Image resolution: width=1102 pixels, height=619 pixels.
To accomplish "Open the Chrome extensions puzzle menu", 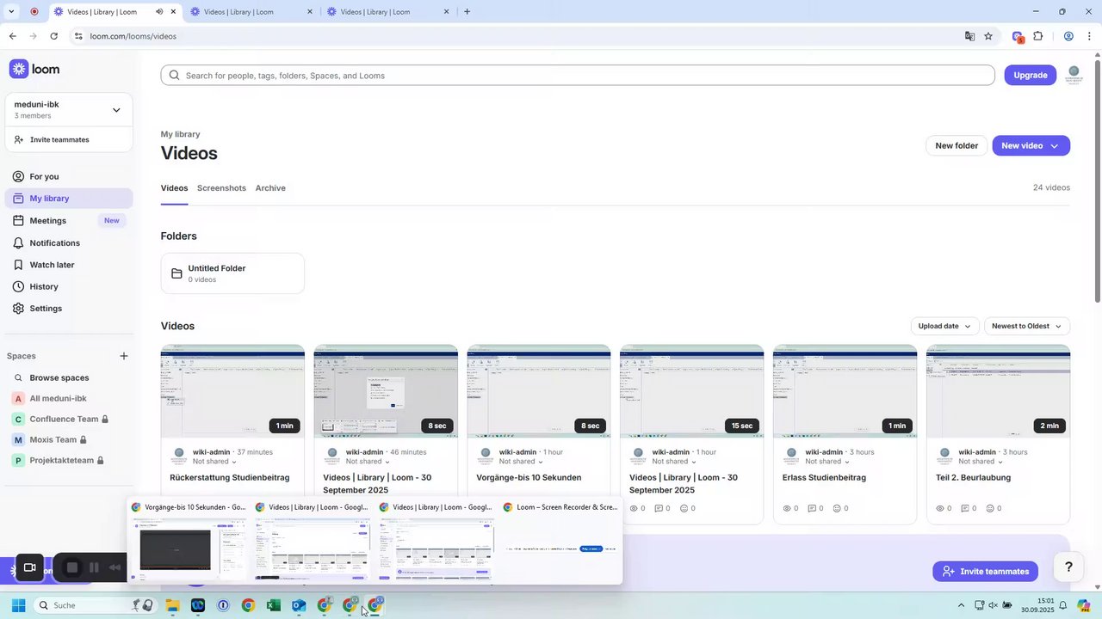I will point(1038,36).
